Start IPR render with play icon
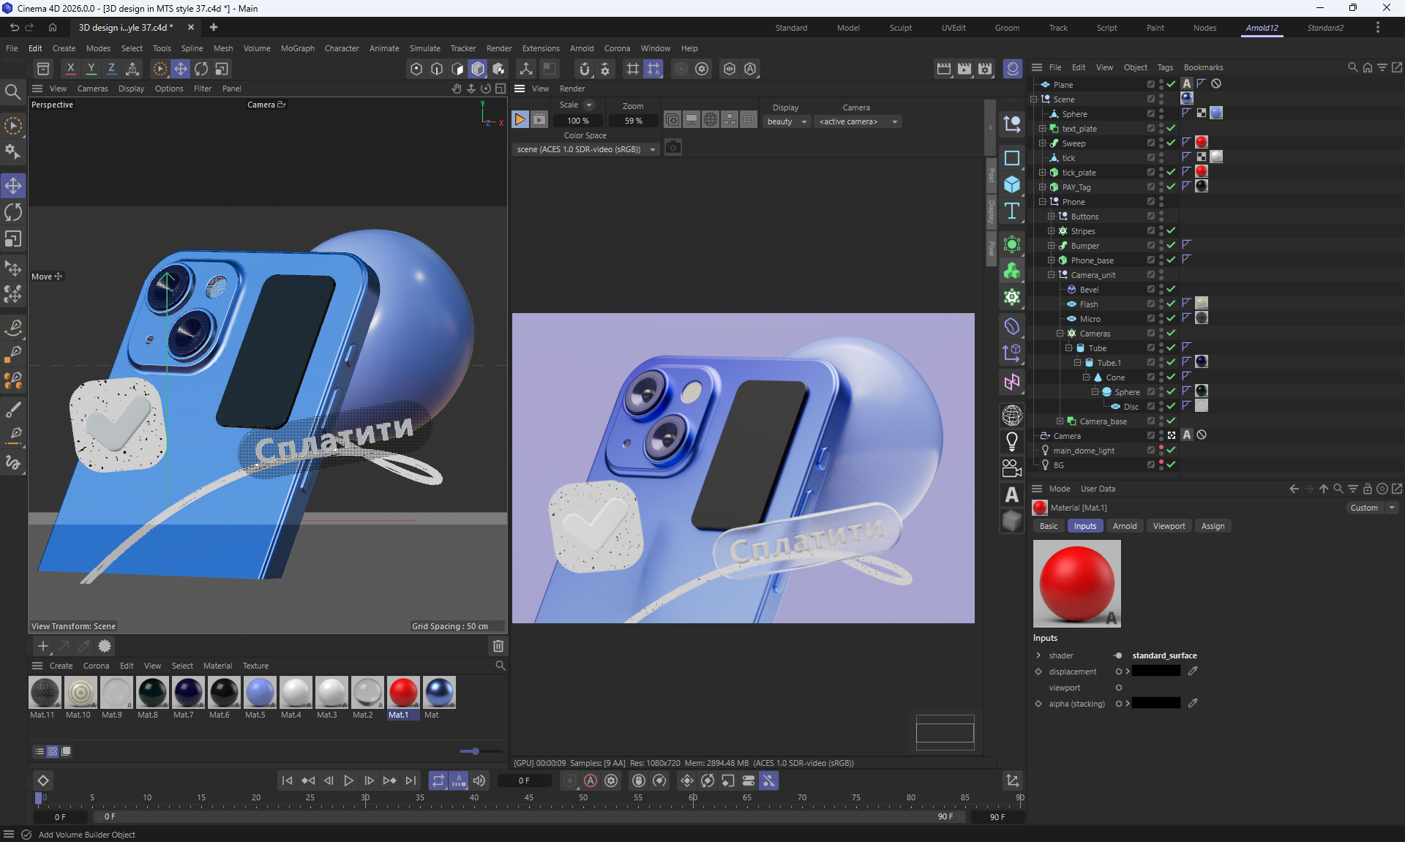This screenshot has width=1405, height=842. pyautogui.click(x=520, y=120)
